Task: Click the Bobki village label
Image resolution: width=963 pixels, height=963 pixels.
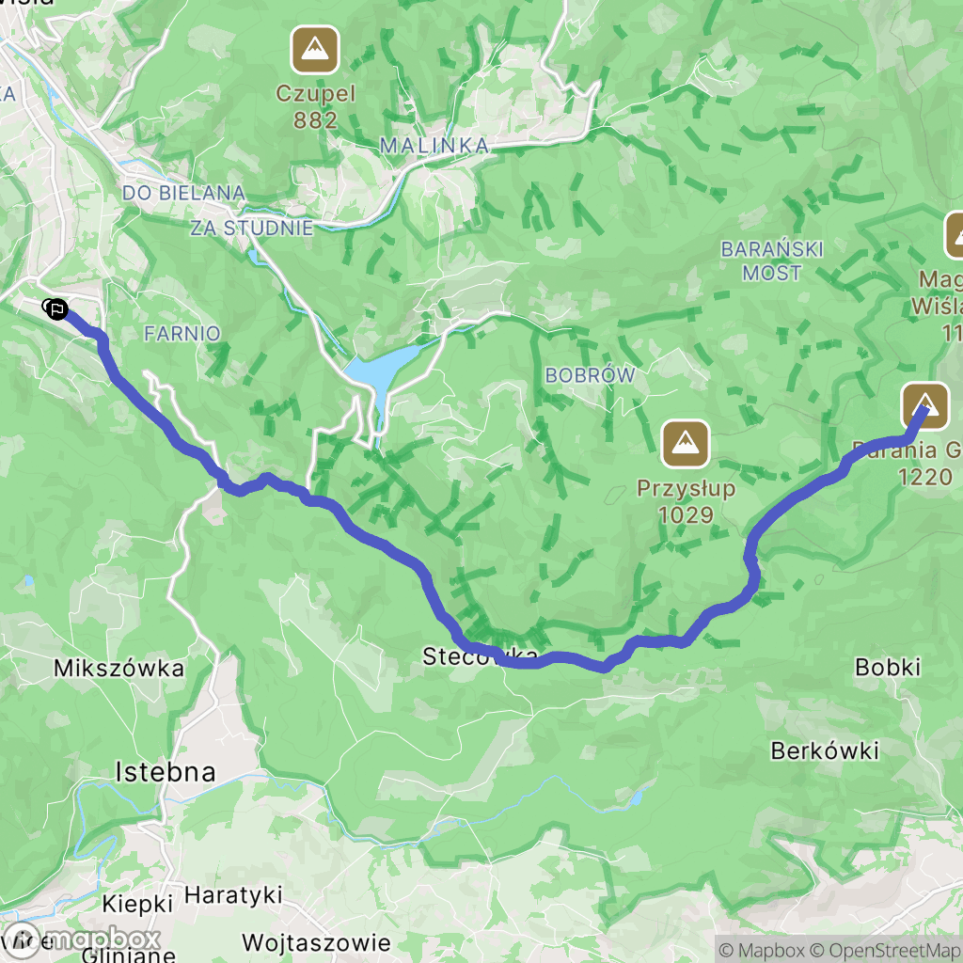Action: [888, 667]
